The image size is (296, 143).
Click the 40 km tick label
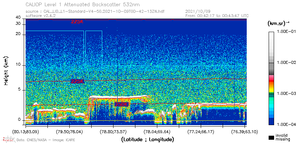point(18,18)
